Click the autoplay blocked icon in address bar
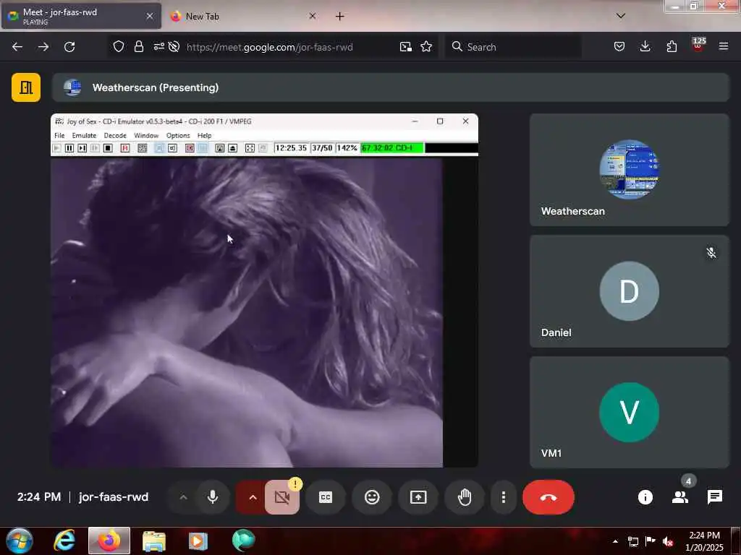 coord(174,46)
